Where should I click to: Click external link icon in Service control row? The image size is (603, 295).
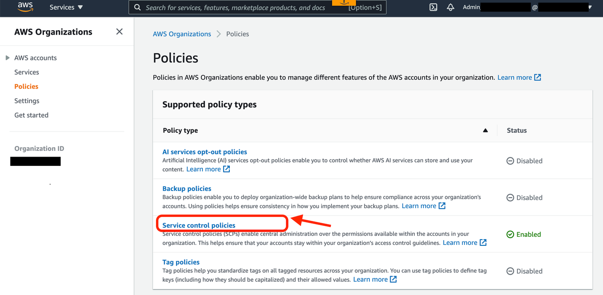pyautogui.click(x=483, y=243)
